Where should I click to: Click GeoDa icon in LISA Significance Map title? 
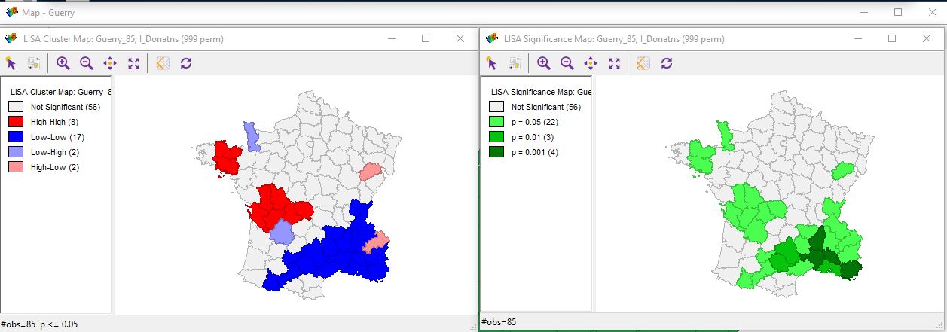(x=492, y=38)
